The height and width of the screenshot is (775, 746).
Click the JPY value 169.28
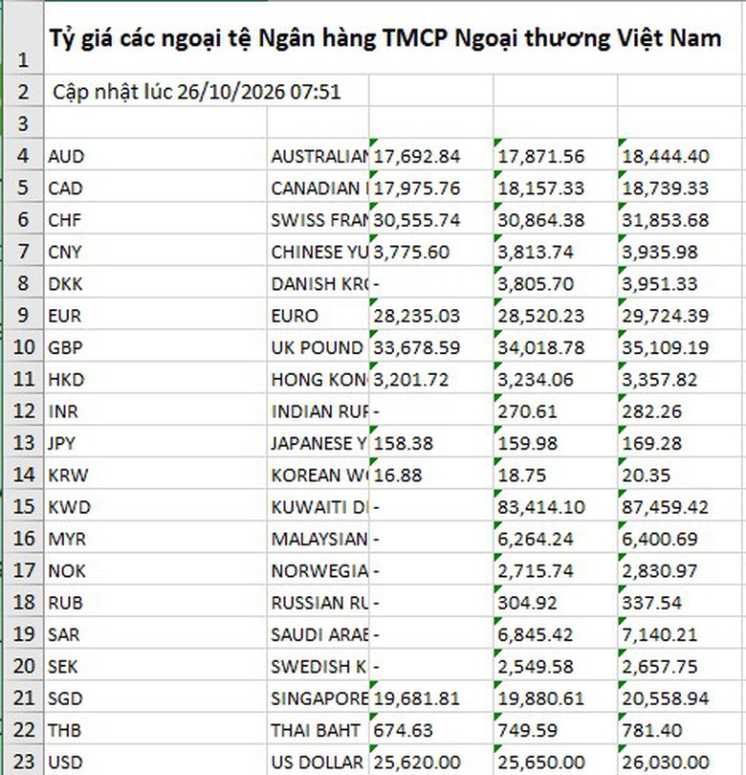(681, 442)
